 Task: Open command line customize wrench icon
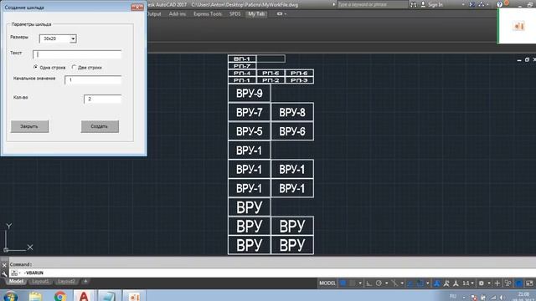point(4,274)
